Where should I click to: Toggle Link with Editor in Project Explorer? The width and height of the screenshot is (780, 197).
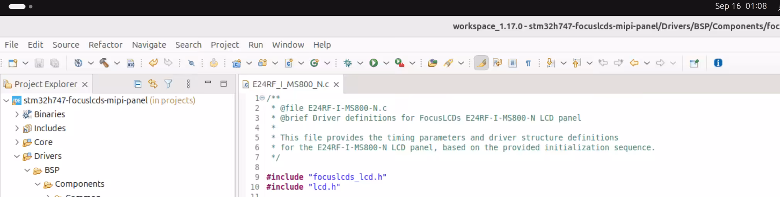(153, 84)
